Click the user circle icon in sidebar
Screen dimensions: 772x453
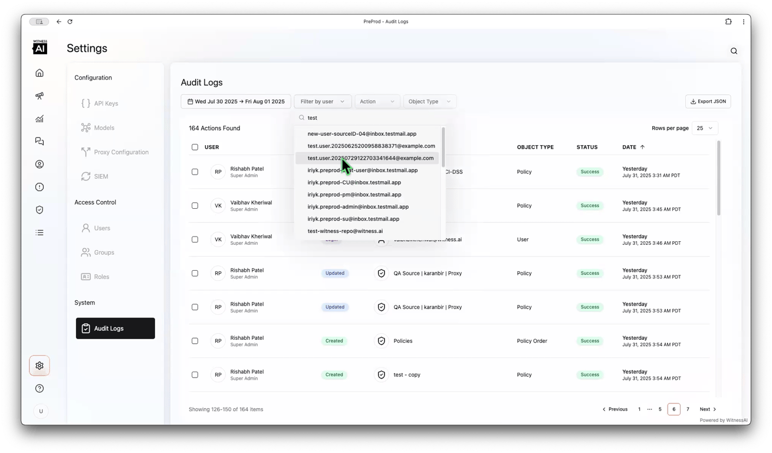tap(40, 165)
